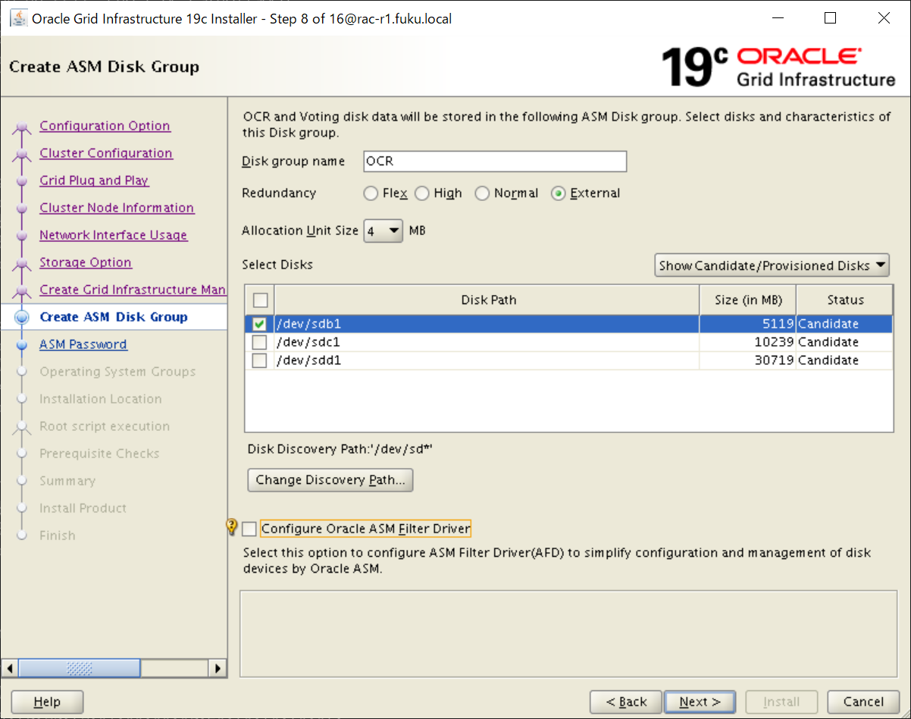The image size is (911, 719).
Task: Click the Change Discovery Path button
Action: click(330, 480)
